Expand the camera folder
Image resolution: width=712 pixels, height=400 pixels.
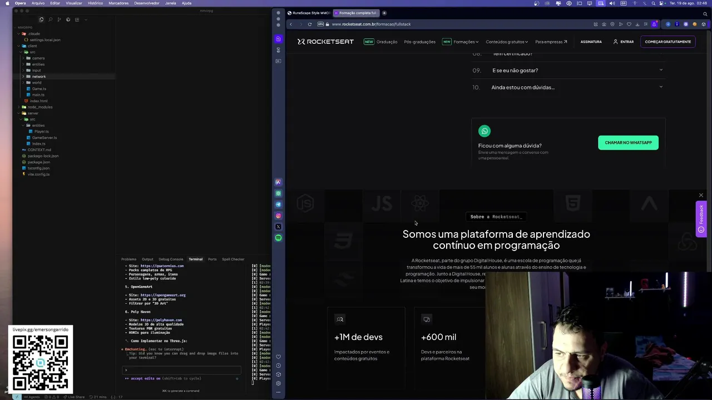[38, 58]
